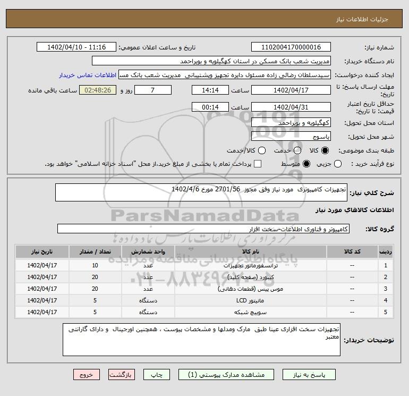409x396 pixels.
Task: Click the نام کالا column header
Action: coord(251,251)
